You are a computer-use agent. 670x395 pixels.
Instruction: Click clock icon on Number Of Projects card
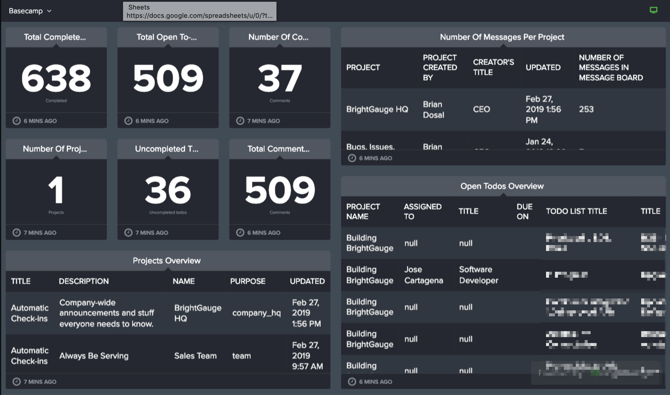click(17, 232)
